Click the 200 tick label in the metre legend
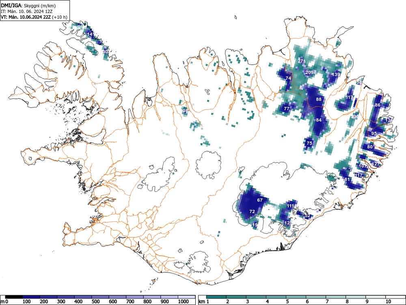 (43, 302)
